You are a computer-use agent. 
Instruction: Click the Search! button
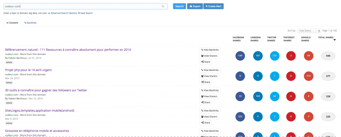pyautogui.click(x=179, y=6)
